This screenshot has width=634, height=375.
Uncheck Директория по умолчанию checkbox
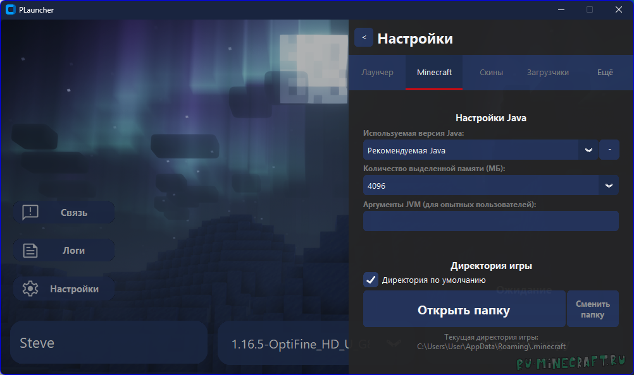click(x=371, y=280)
